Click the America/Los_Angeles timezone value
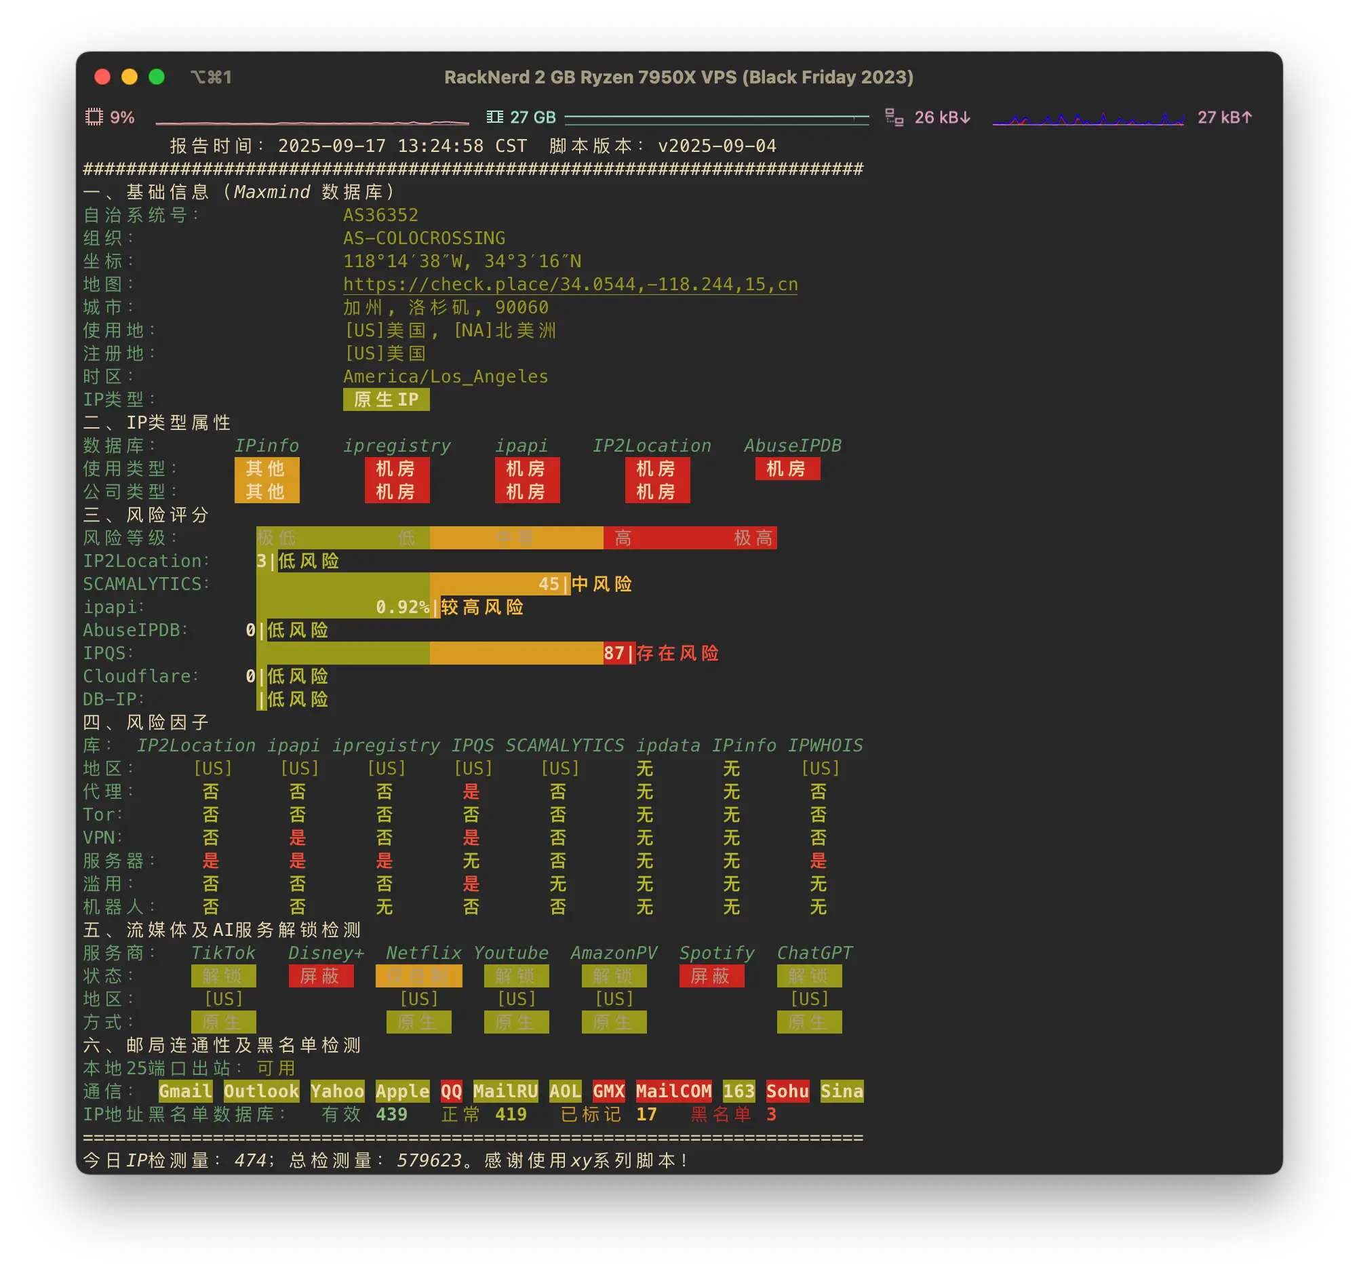Screen dimensions: 1359x1275 (x=446, y=376)
